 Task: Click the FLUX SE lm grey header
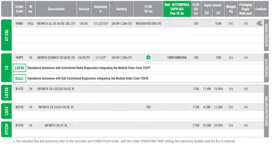[x=148, y=9]
